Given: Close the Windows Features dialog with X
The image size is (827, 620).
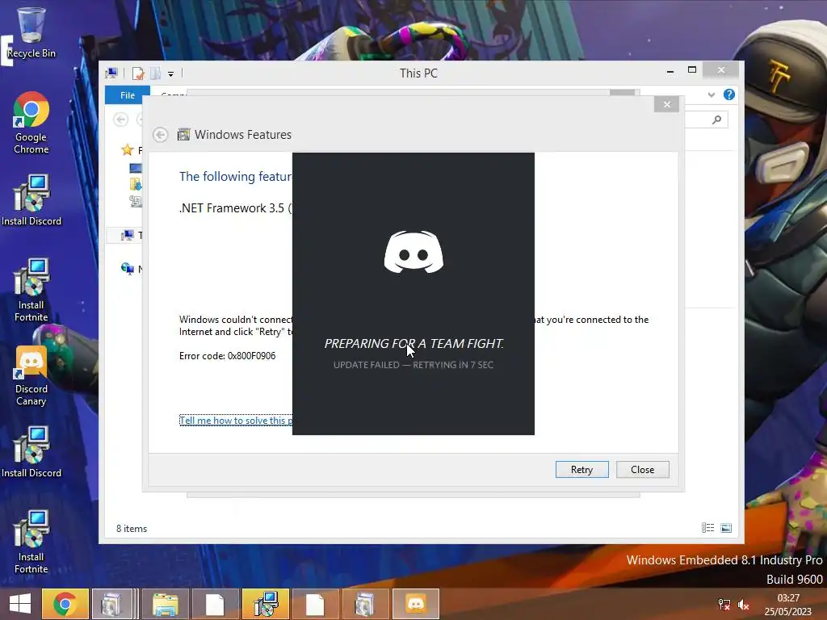Looking at the screenshot, I should (666, 104).
